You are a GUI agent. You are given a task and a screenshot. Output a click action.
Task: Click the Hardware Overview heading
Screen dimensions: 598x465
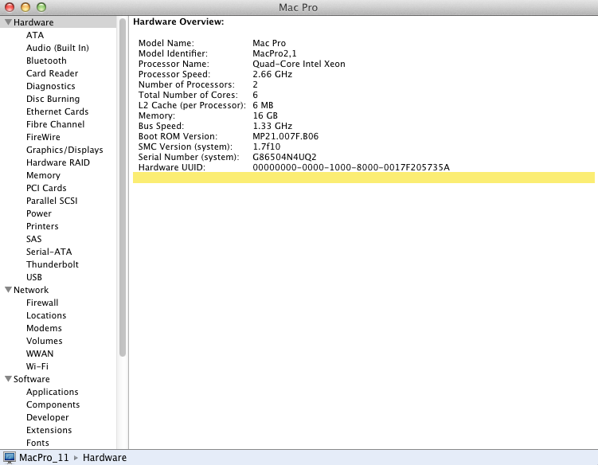(178, 21)
